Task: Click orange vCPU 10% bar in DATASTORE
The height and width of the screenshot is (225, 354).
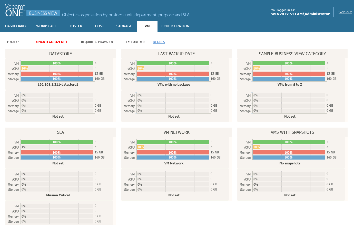Action: click(24, 69)
